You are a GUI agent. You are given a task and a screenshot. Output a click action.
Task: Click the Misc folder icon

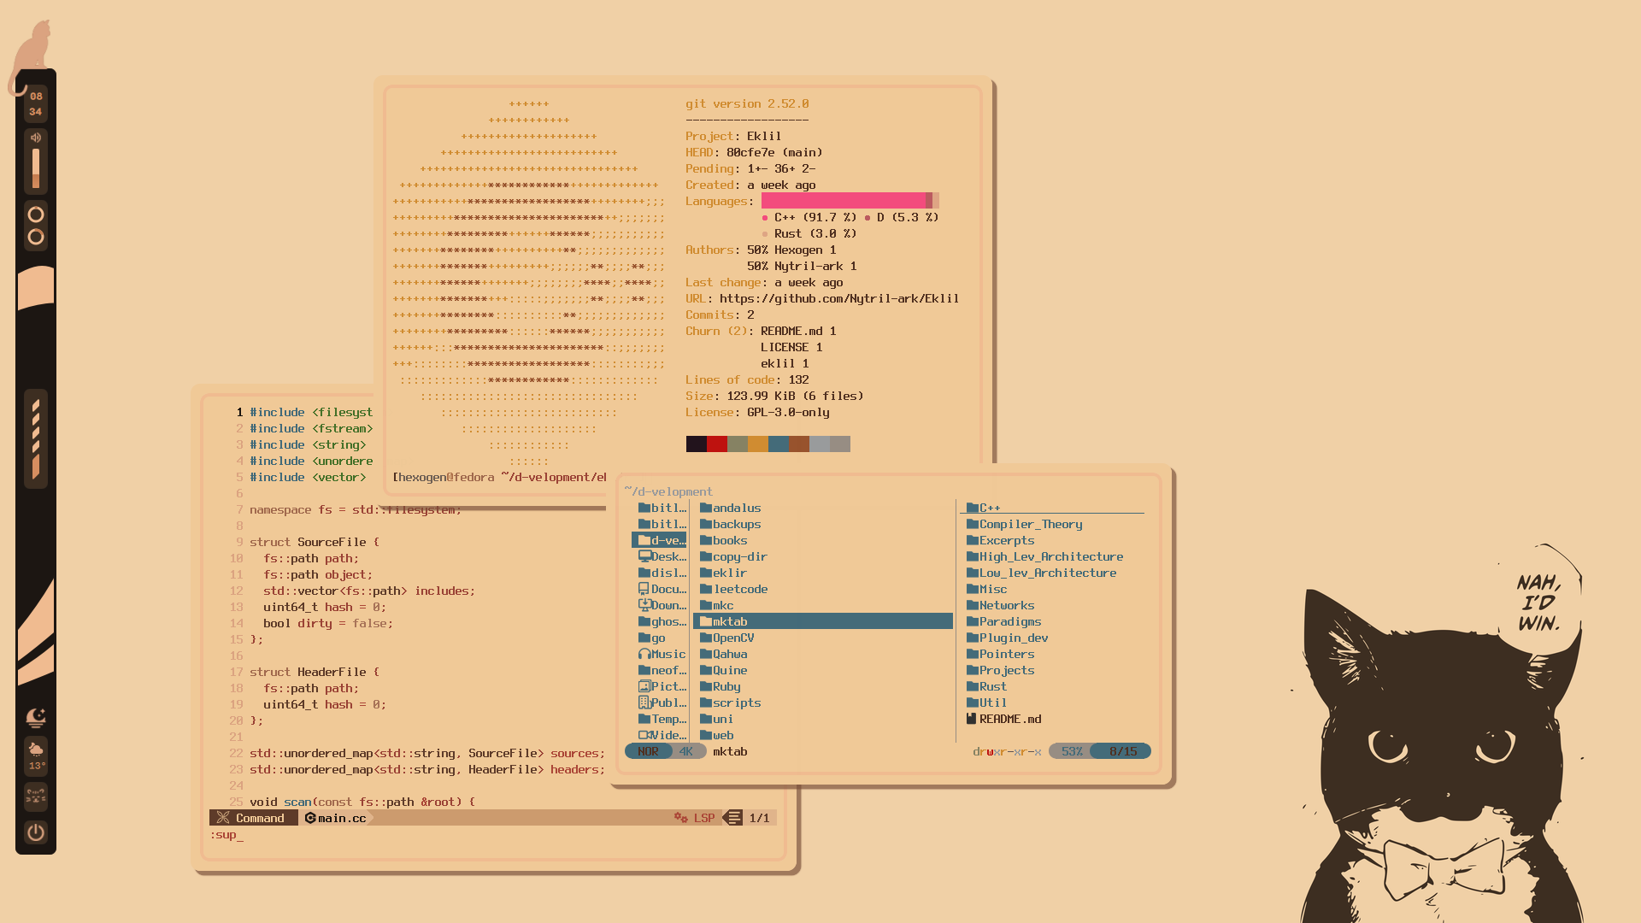(973, 589)
